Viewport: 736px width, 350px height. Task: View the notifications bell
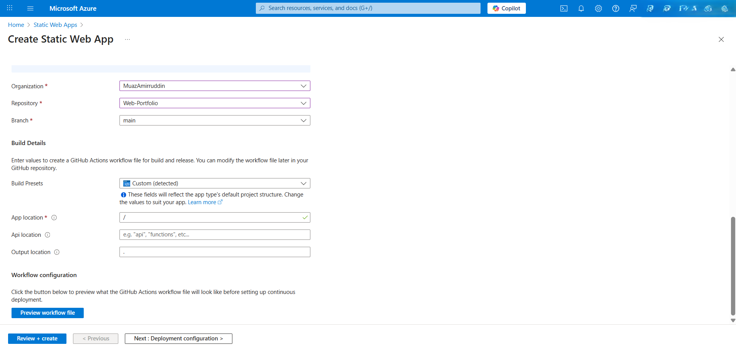point(581,8)
